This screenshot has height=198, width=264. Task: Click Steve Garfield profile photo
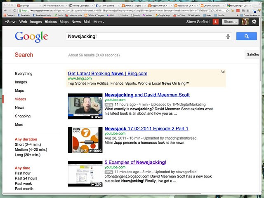245,22
